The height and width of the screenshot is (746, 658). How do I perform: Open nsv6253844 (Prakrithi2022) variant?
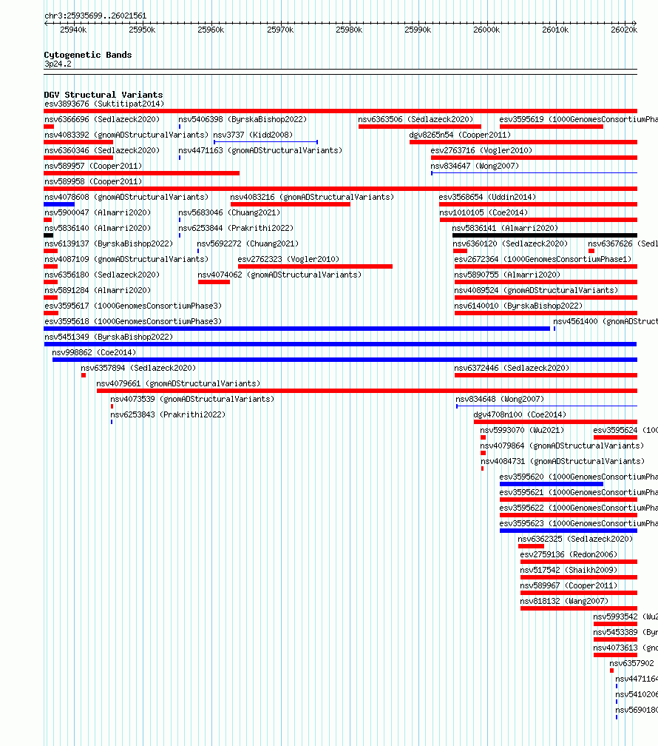coord(236,229)
